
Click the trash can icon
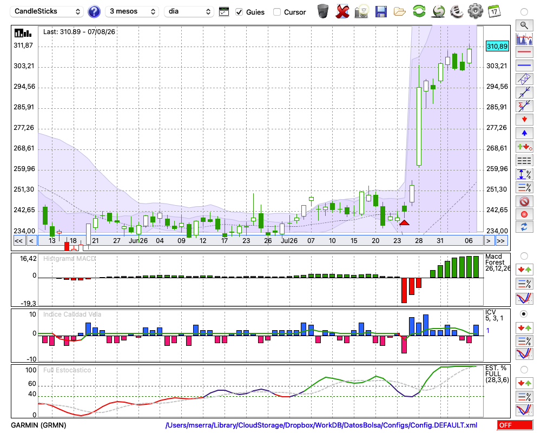tap(323, 11)
